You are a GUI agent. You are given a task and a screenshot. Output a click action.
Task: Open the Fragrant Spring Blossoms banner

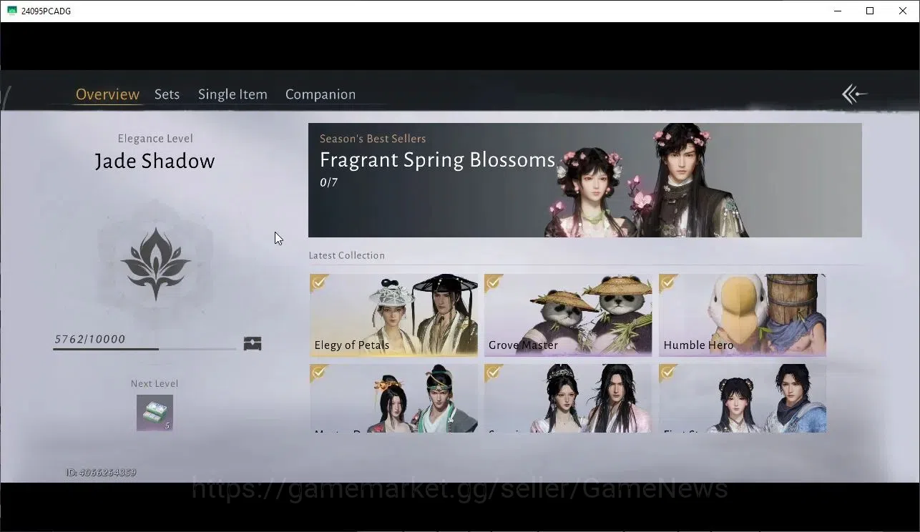point(584,180)
